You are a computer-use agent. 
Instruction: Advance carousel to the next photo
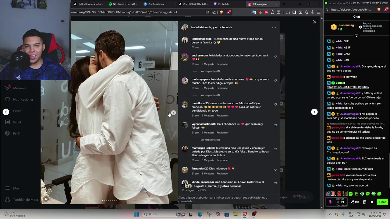[173, 113]
